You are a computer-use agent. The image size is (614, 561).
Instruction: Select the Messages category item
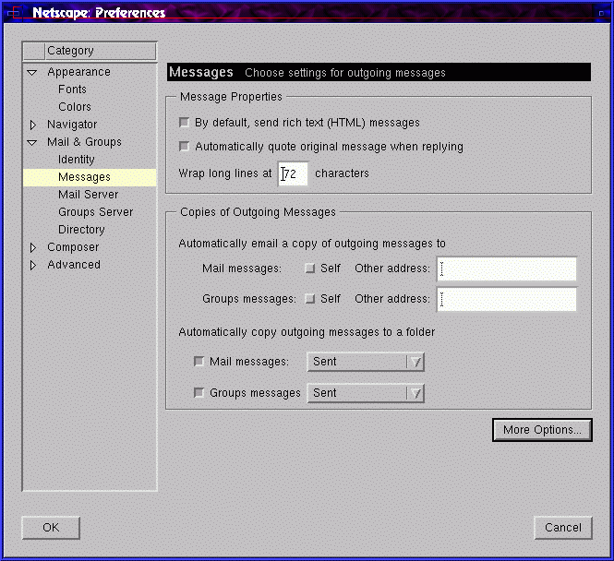click(90, 177)
